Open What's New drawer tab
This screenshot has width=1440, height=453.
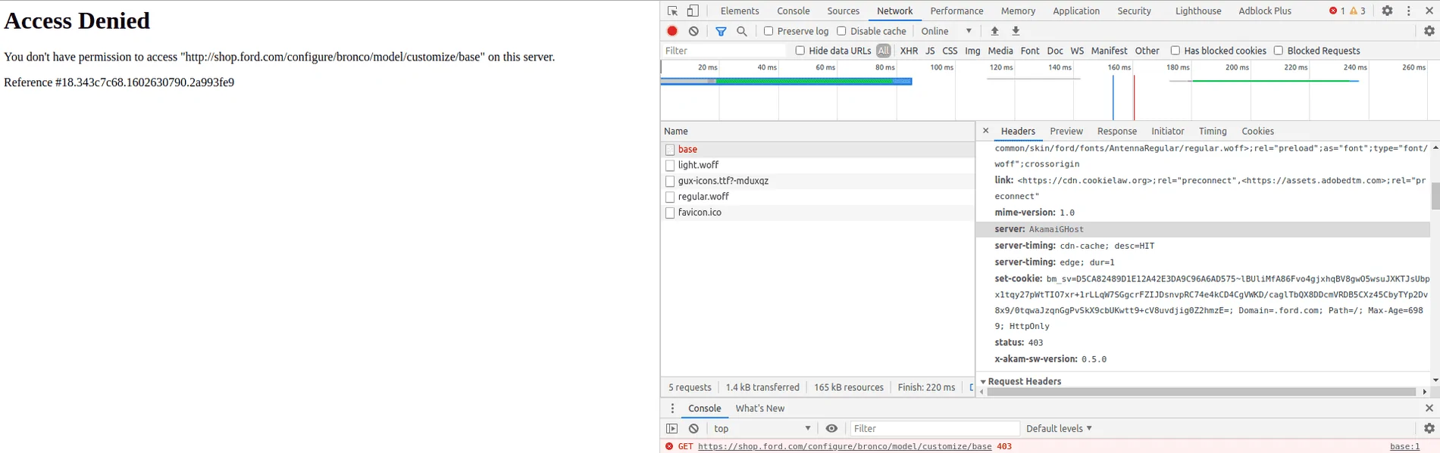(x=759, y=408)
